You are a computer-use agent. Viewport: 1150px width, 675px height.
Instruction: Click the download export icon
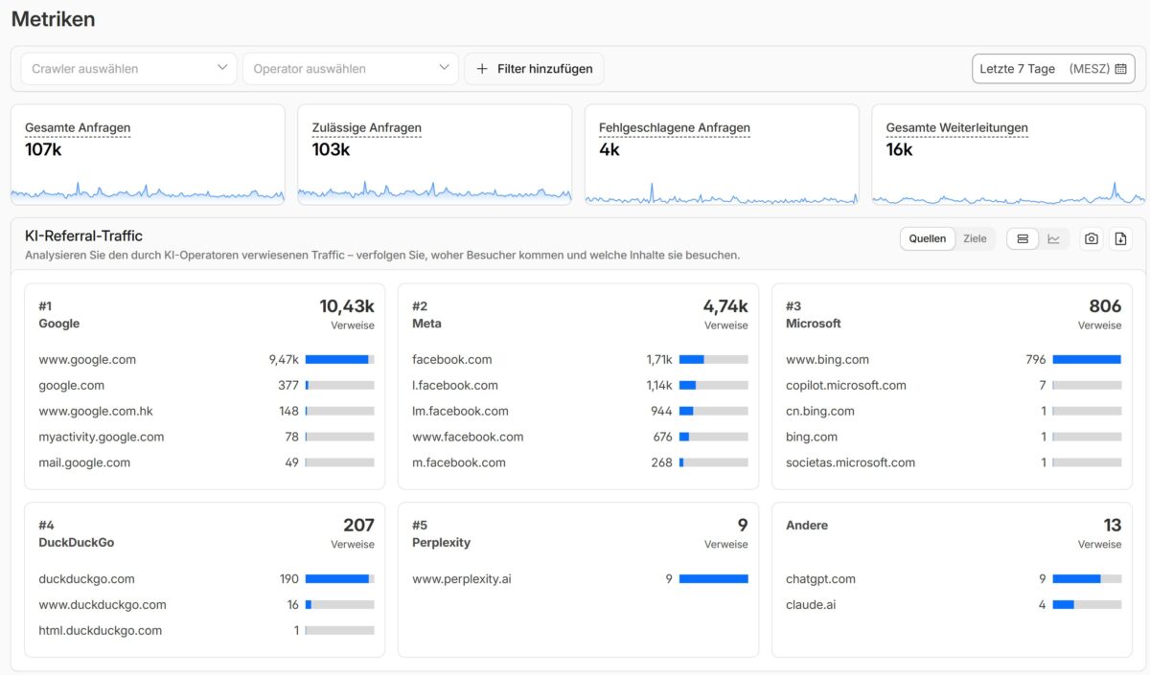click(1121, 238)
